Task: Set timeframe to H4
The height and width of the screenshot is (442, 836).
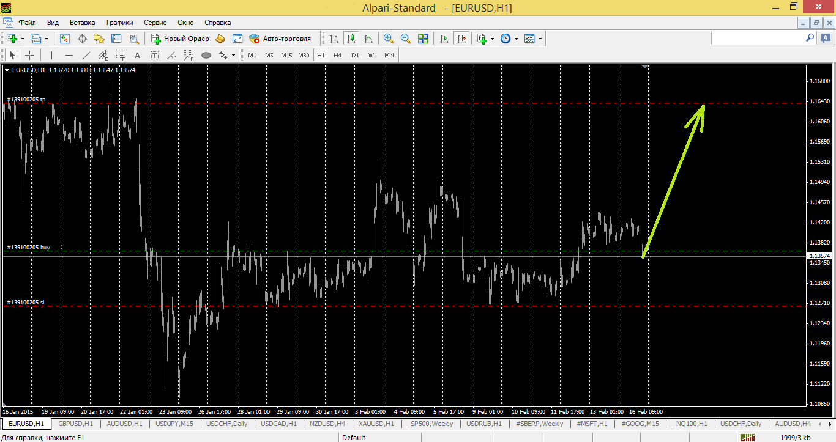Action: click(338, 55)
